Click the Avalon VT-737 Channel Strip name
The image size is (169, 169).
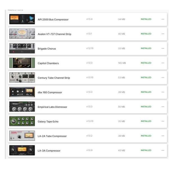54,34
